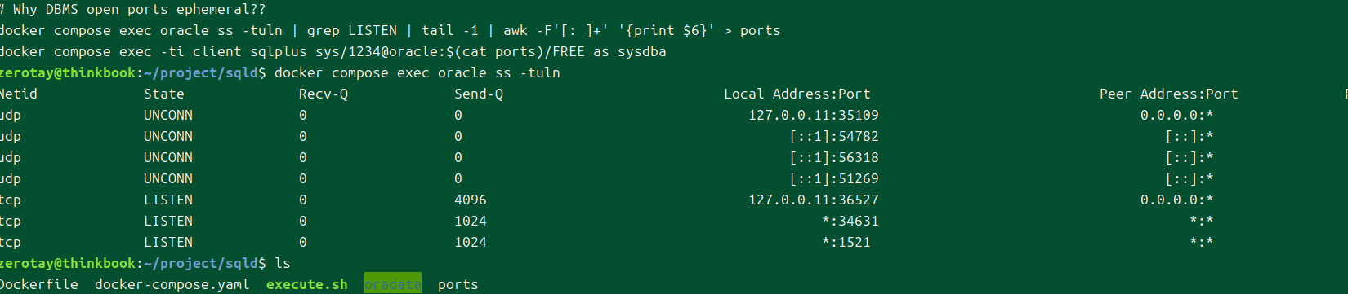Viewport: 1348px width, 294px height.
Task: Click the 127.0.0.11:36527 tcp address
Action: [x=814, y=200]
